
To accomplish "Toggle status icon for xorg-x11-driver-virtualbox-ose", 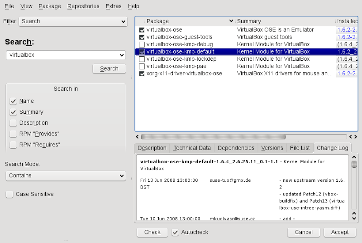I will 142,73.
